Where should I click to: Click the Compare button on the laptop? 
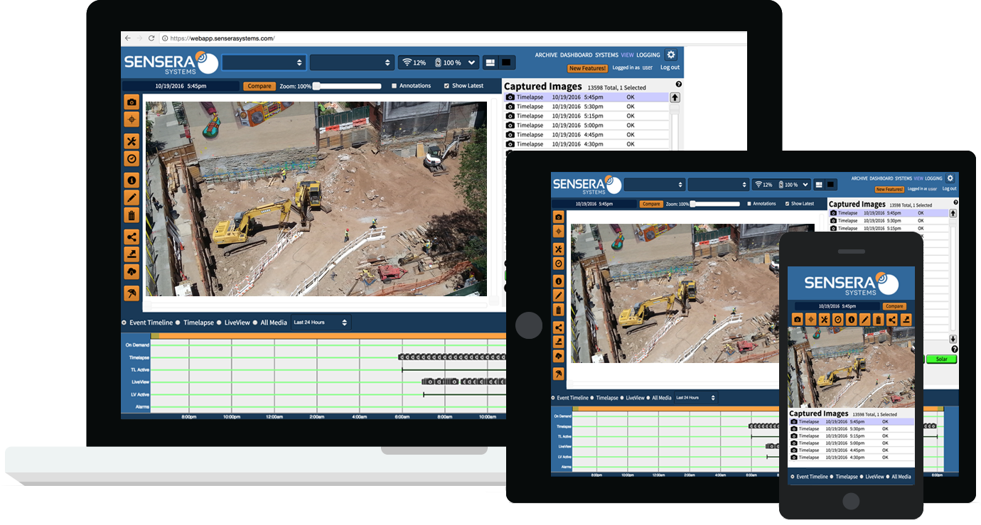(x=259, y=86)
